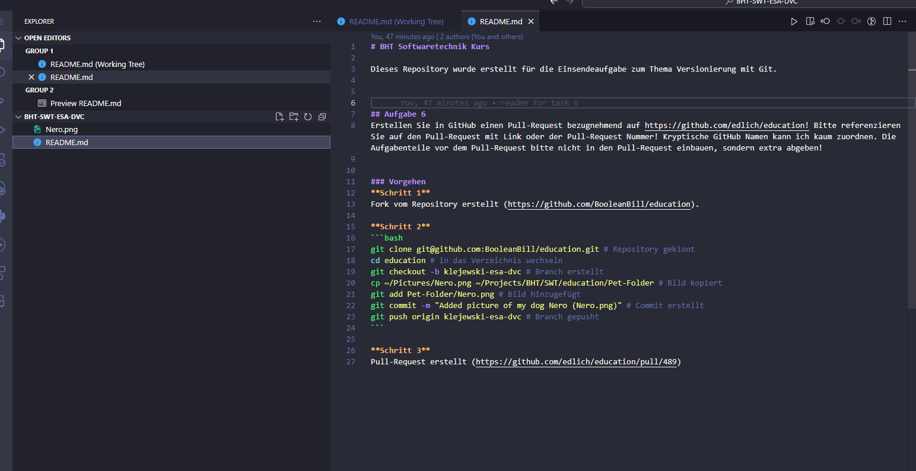Image resolution: width=916 pixels, height=471 pixels.
Task: Click the '**Schritt 3**' line
Action: click(x=400, y=351)
